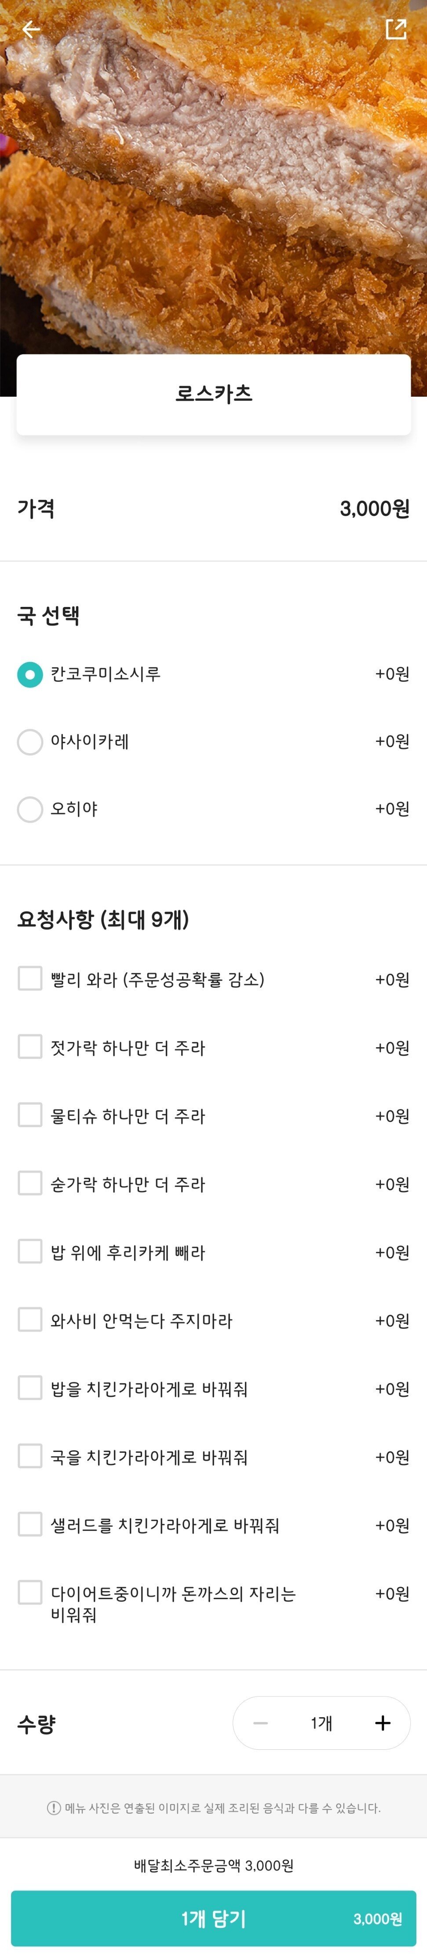Screen dimensions: 427x1957
Task: Choose 오히야 soup option
Action: click(x=30, y=809)
